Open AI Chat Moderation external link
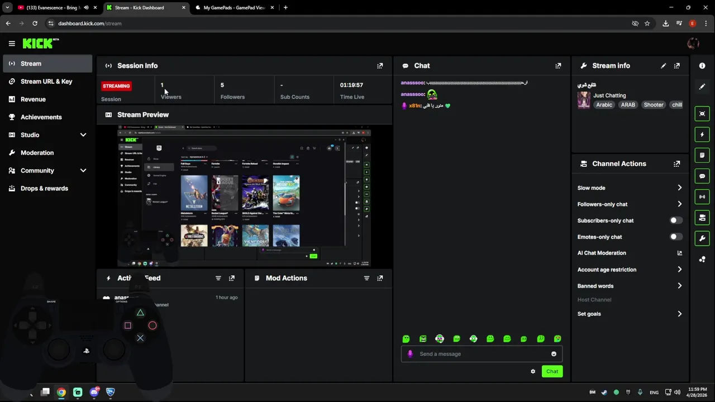Viewport: 715px width, 402px height. 680,253
